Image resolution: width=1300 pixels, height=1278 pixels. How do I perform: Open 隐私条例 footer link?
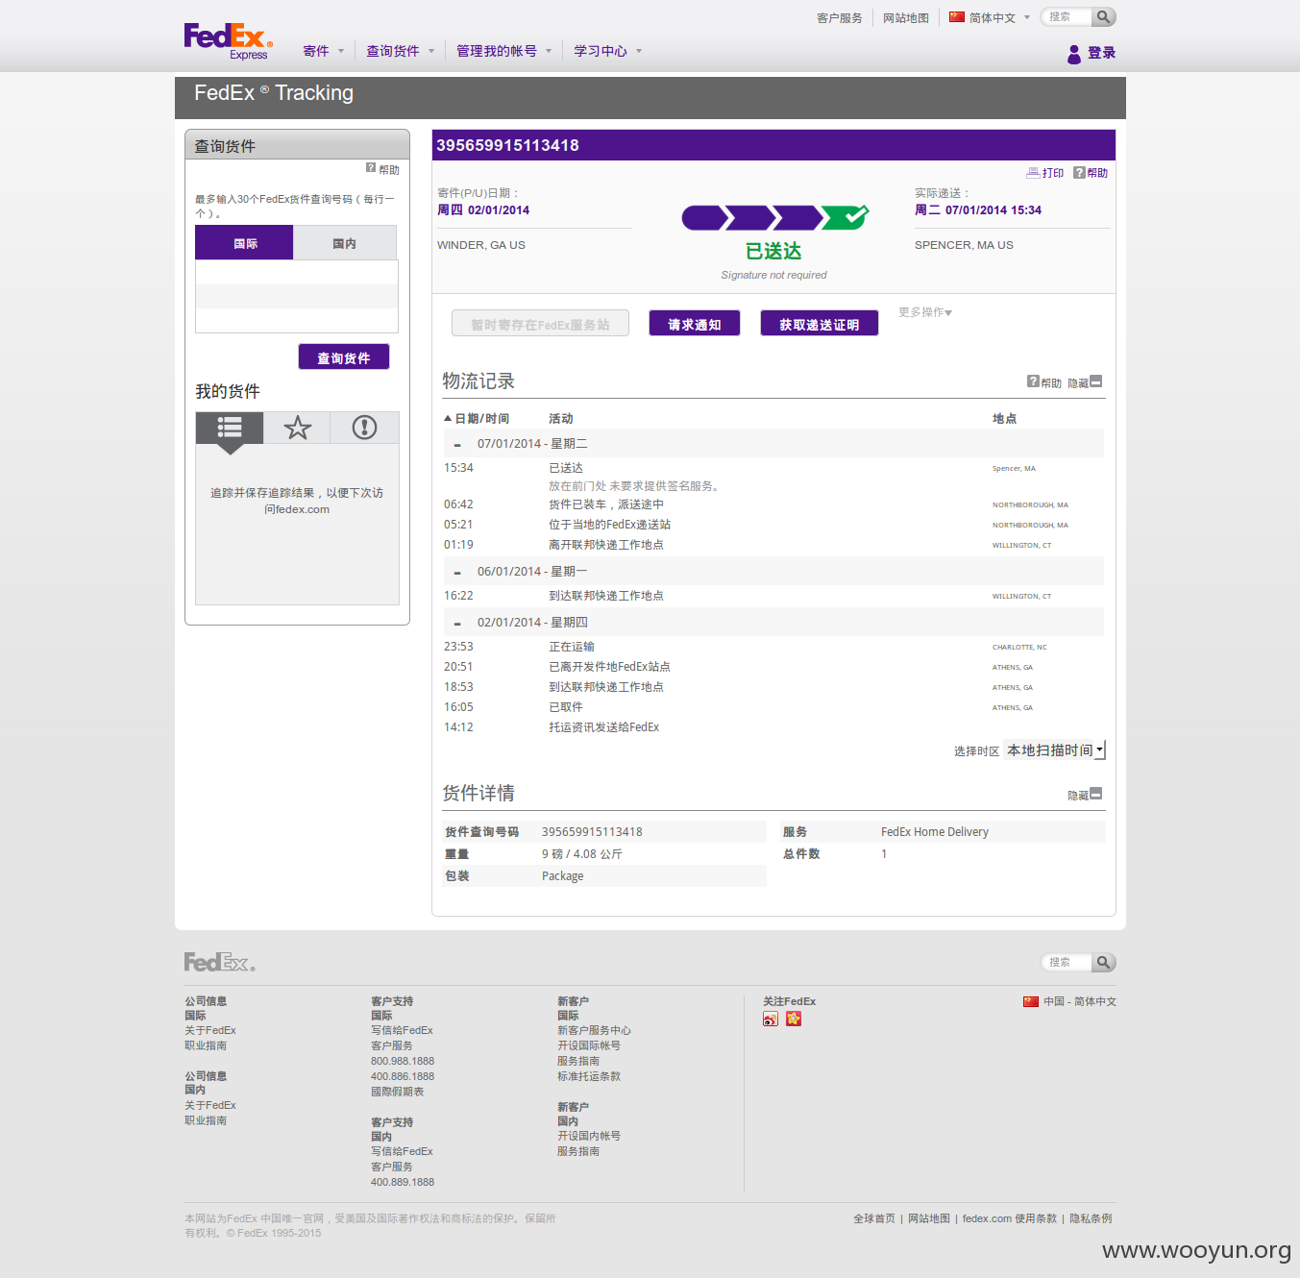[1091, 1218]
